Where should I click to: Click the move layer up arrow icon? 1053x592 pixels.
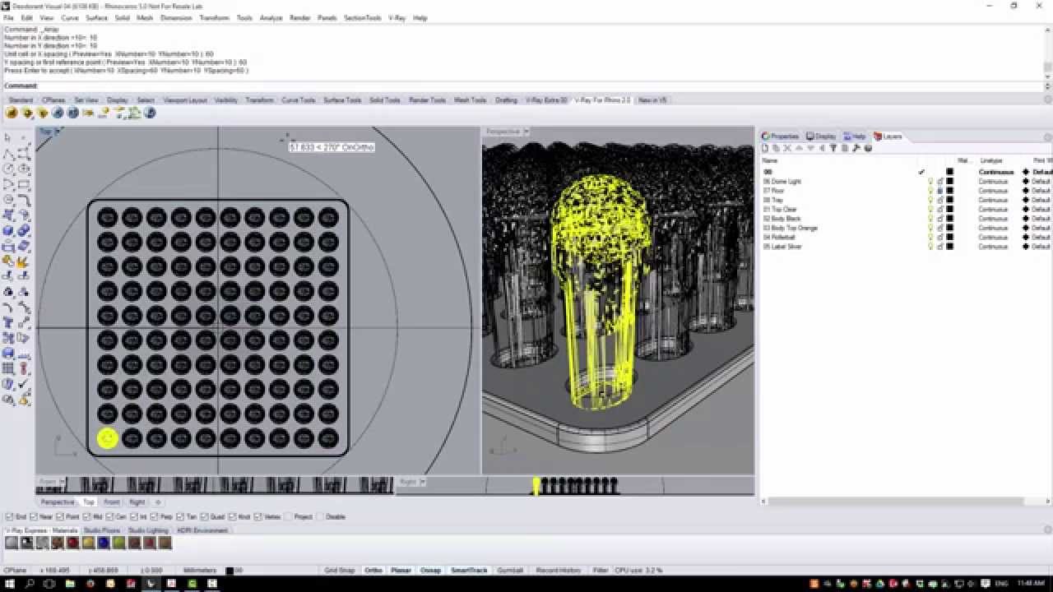[800, 148]
